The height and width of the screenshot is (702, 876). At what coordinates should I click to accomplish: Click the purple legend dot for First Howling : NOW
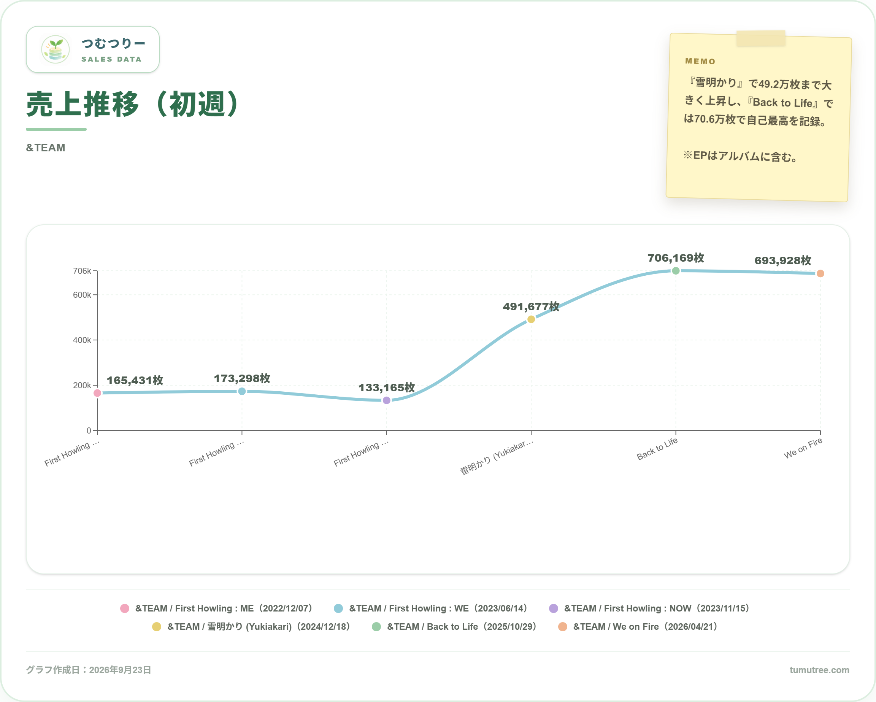coord(553,608)
